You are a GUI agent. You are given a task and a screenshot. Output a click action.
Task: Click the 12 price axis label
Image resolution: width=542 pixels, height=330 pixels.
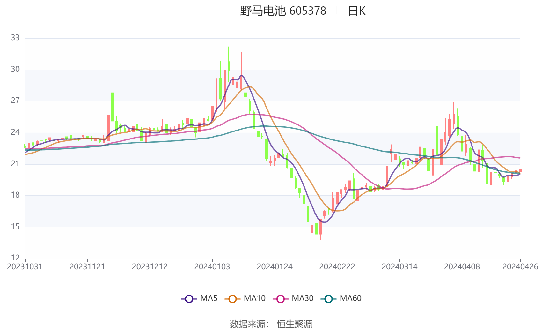[15, 258]
